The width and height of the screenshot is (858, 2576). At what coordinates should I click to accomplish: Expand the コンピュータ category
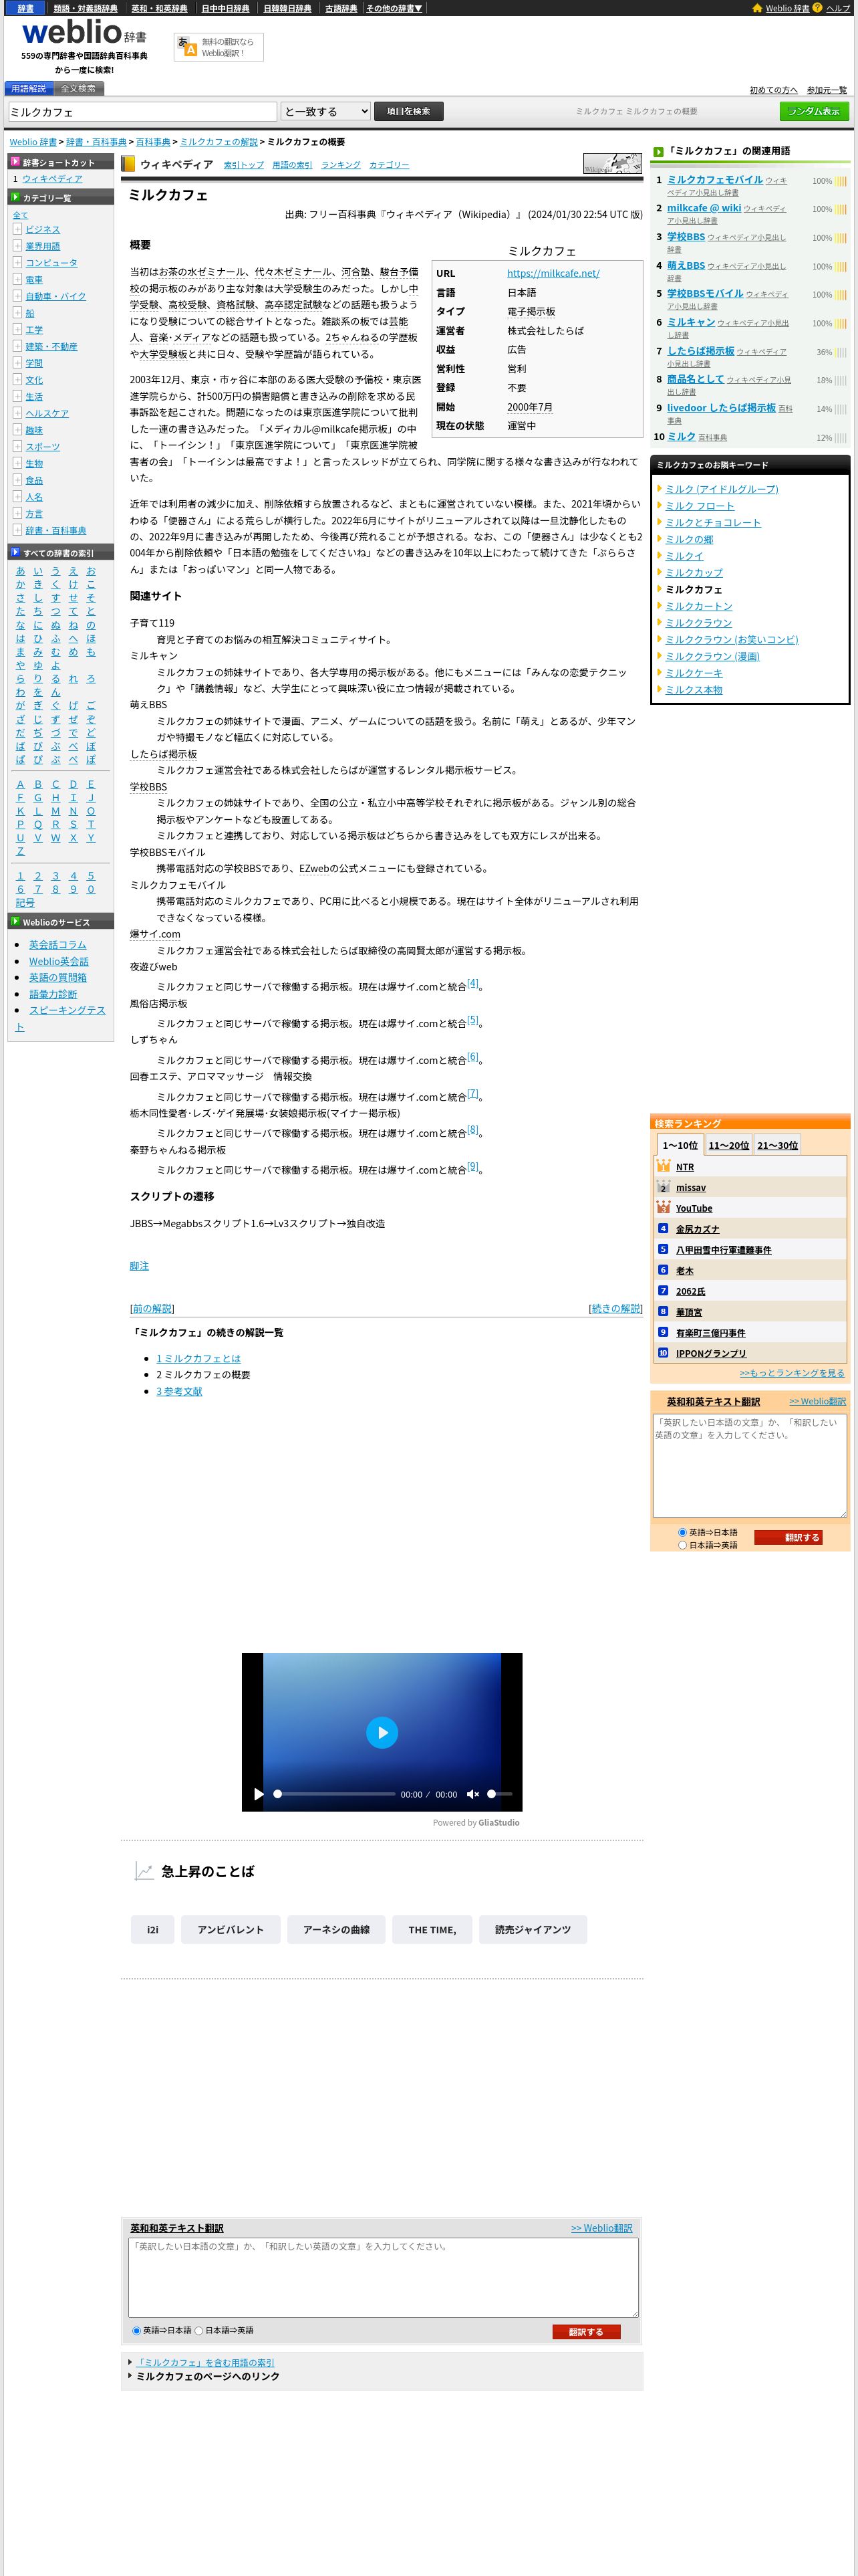(17, 262)
